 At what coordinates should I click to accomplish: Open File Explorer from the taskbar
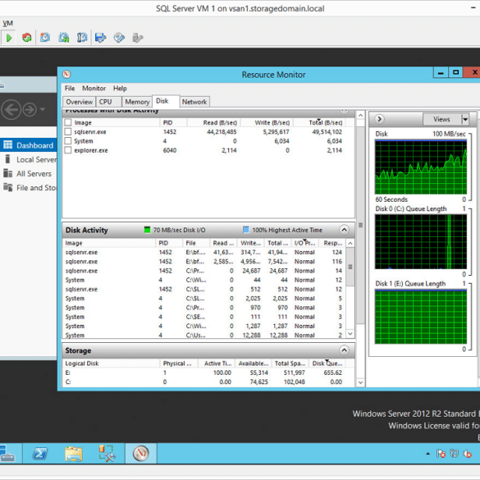tap(74, 454)
